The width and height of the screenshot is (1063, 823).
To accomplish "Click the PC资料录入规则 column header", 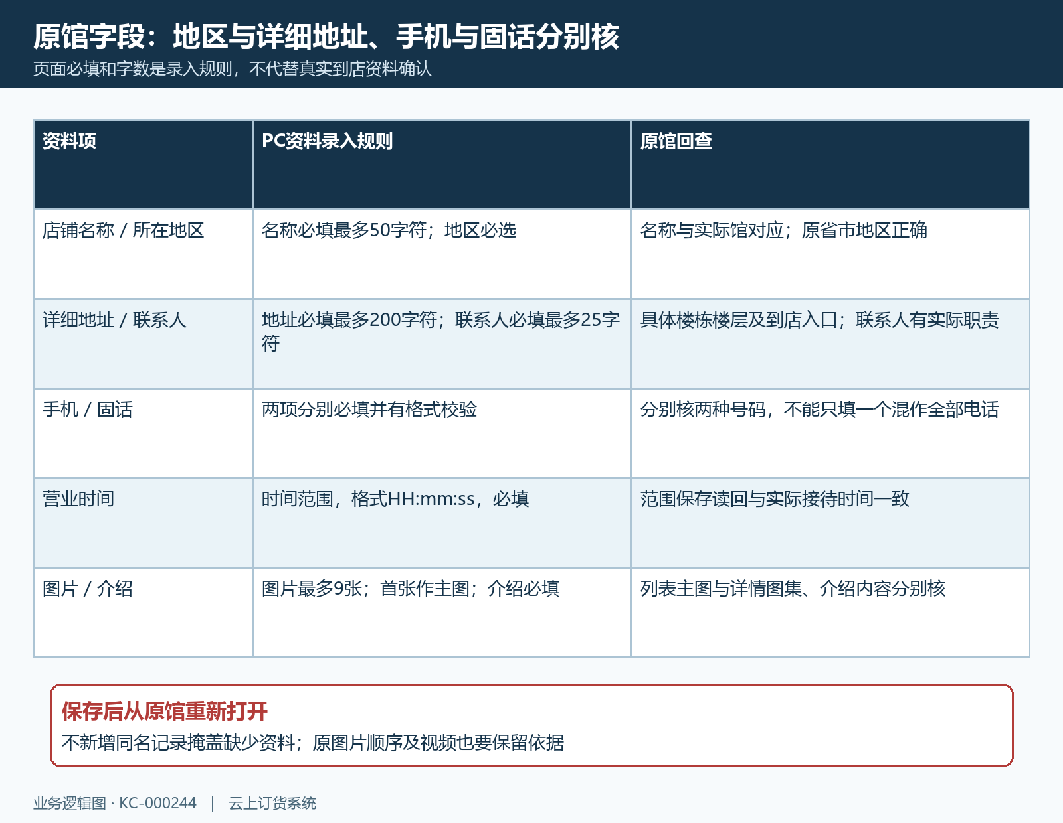I will [442, 165].
